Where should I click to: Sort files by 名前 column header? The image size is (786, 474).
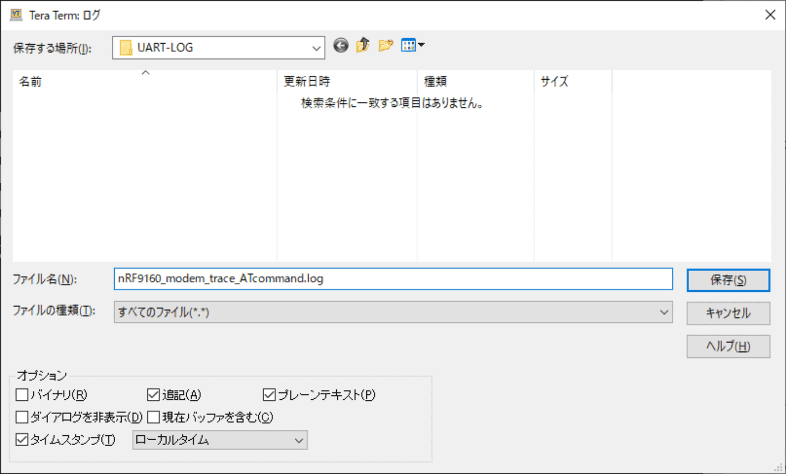[x=31, y=82]
